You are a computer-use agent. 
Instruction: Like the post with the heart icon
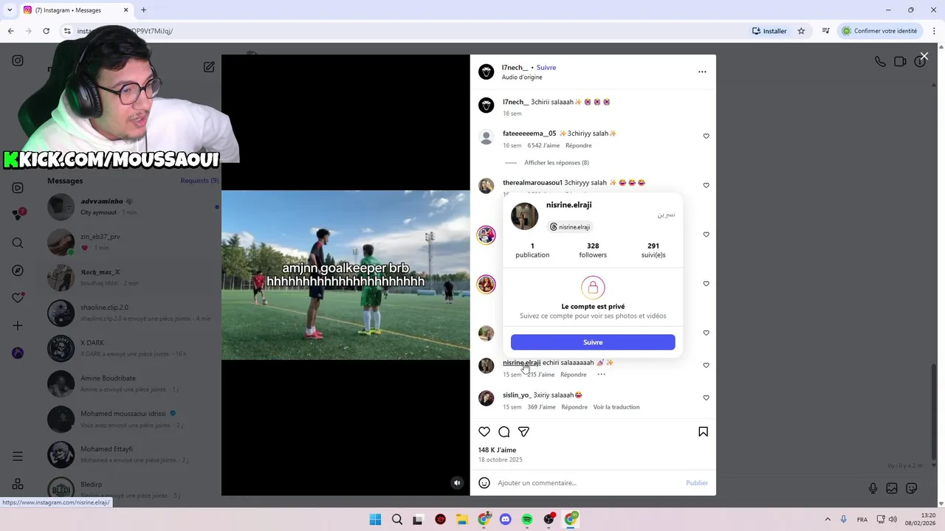(x=484, y=431)
